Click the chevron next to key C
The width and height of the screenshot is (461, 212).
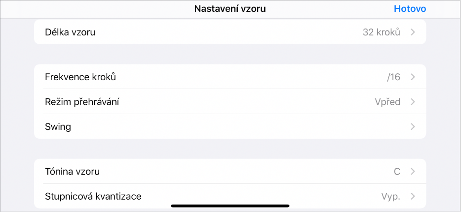point(413,172)
